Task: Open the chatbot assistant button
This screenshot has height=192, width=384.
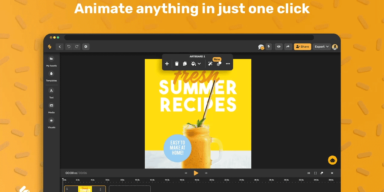Action: (x=333, y=160)
